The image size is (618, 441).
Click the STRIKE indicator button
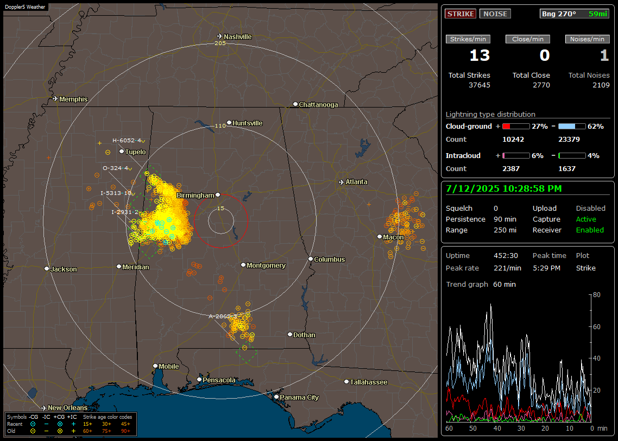[461, 14]
